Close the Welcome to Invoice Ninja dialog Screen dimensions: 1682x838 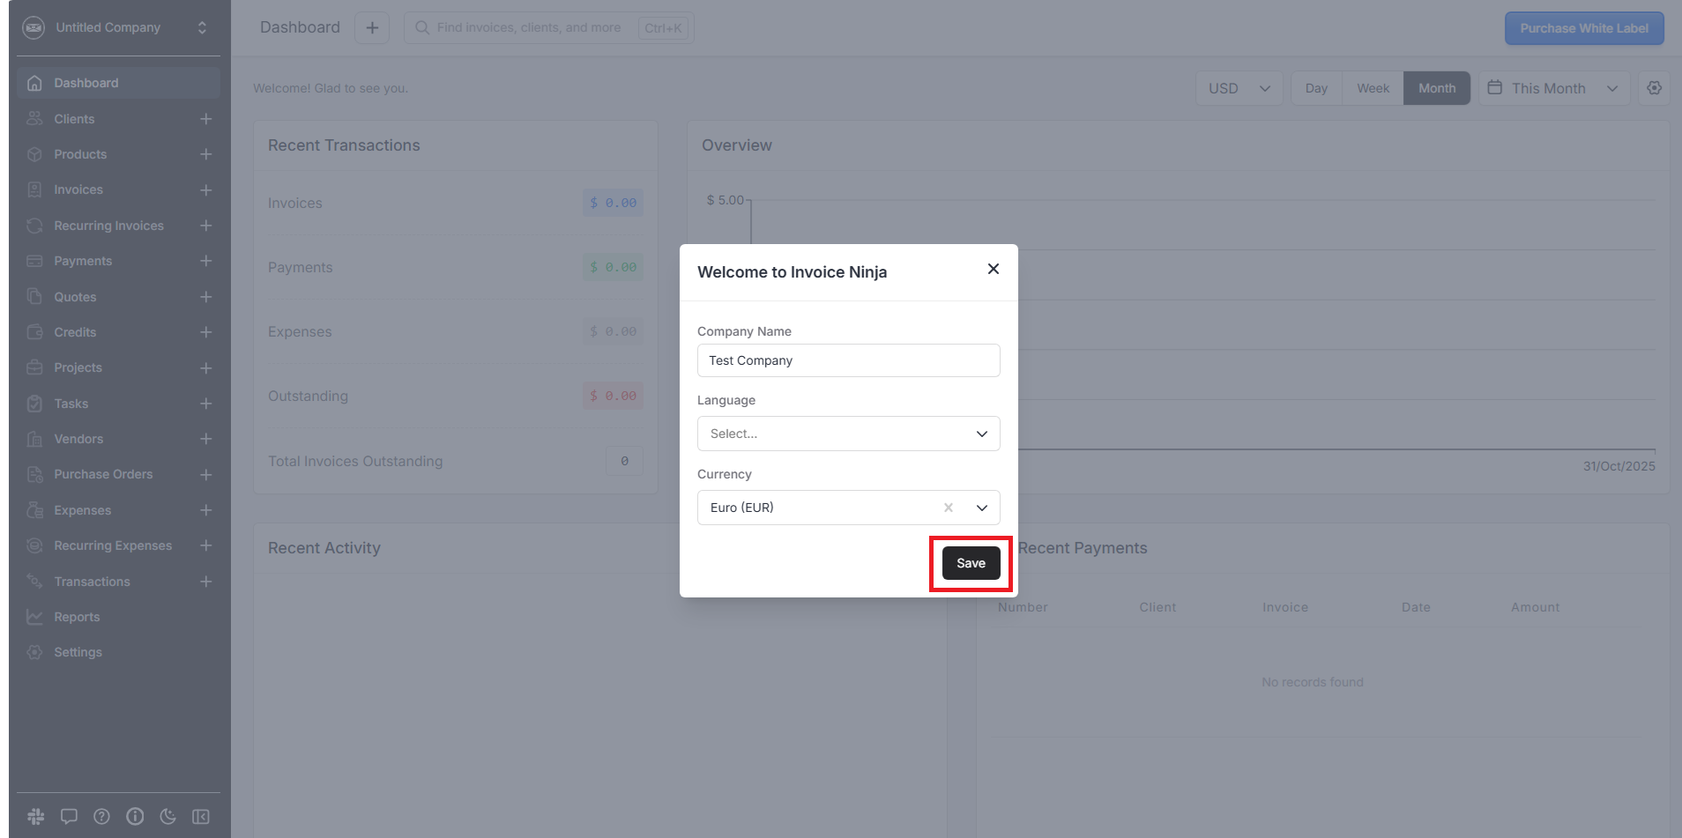click(993, 270)
